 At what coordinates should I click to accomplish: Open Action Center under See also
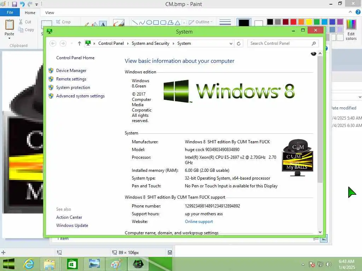[x=69, y=217]
